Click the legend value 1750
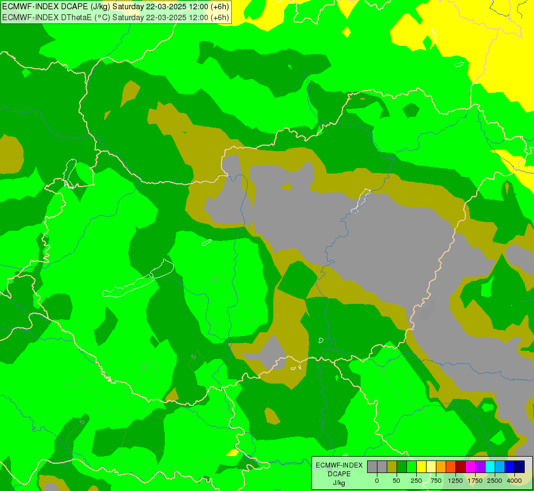This screenshot has height=491, width=534. pos(475,481)
